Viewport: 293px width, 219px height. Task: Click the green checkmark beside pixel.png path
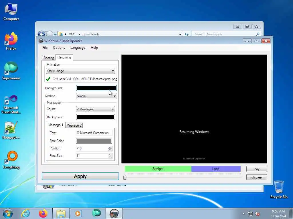coord(48,79)
